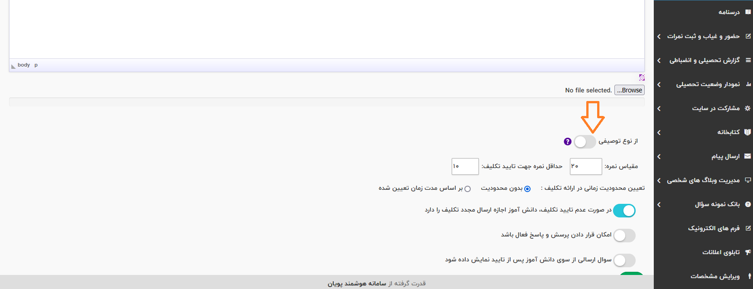Image resolution: width=753 pixels, height=289 pixels.
Task: Open the edit profile menu item
Action: (x=715, y=276)
